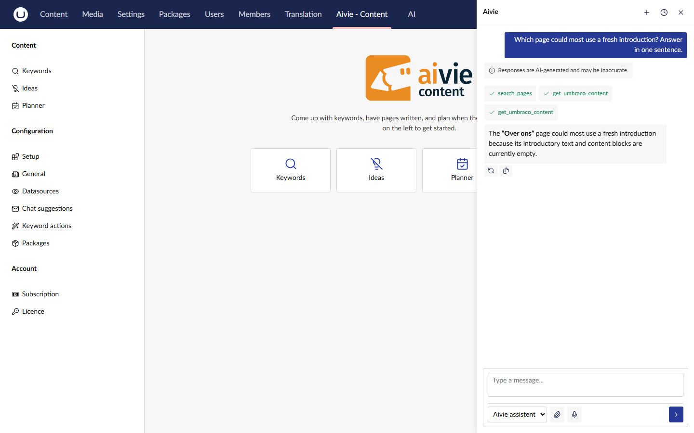Select the Aivie - Content tab

tap(362, 14)
